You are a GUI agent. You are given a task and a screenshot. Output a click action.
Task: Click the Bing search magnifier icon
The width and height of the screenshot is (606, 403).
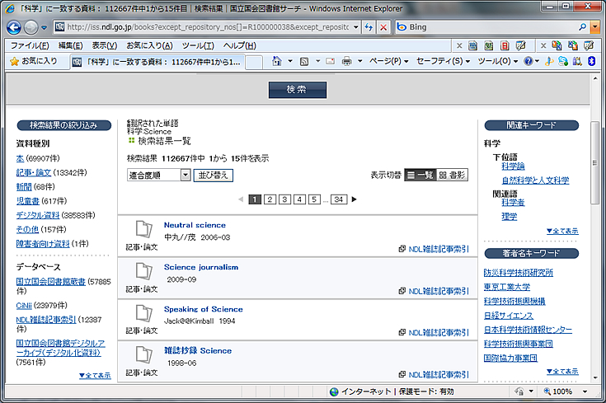click(583, 27)
